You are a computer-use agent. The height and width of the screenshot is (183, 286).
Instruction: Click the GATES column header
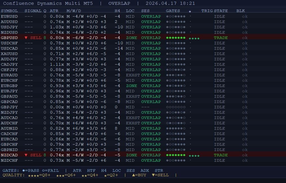point(173,11)
